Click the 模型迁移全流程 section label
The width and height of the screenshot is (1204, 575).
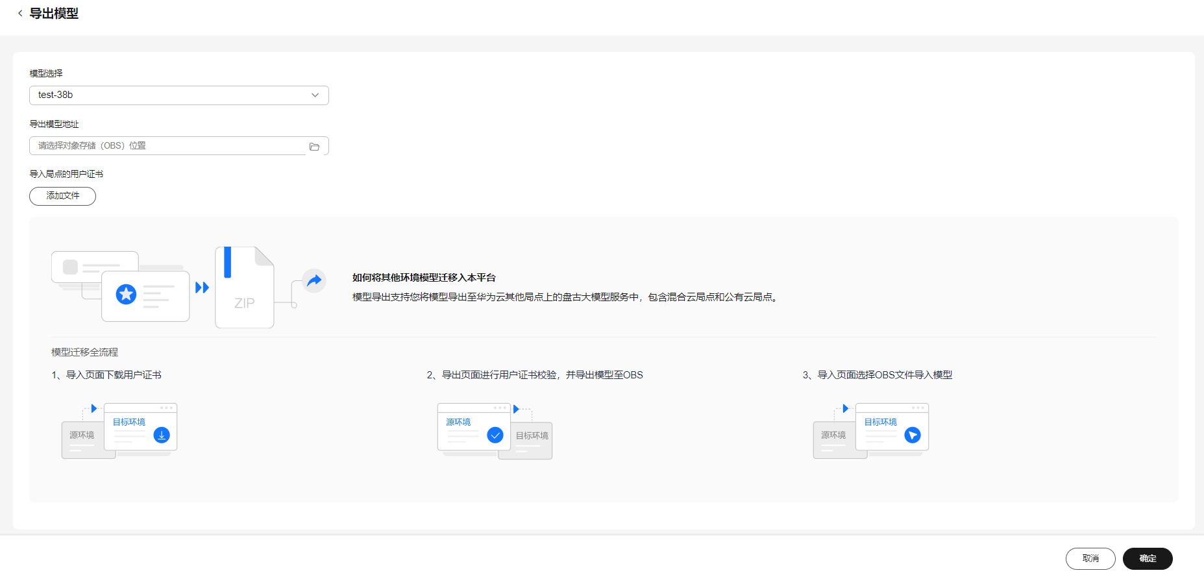[x=84, y=352]
